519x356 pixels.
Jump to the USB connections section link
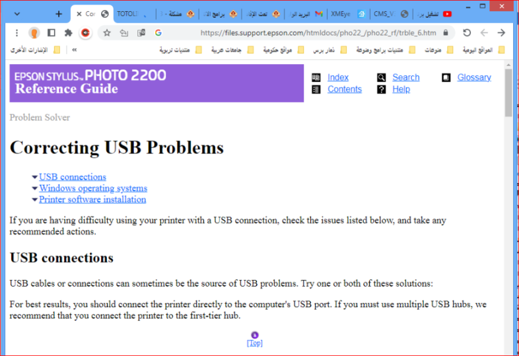coord(73,177)
